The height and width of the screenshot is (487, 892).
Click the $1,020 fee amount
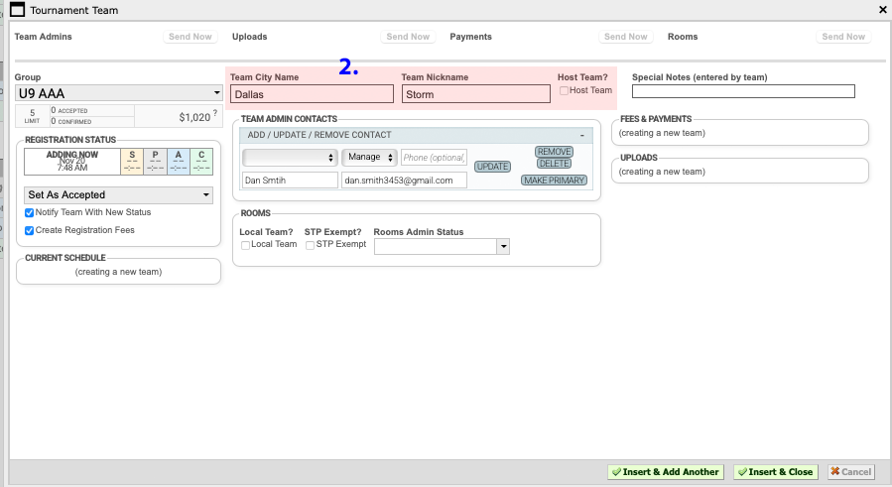coord(194,117)
